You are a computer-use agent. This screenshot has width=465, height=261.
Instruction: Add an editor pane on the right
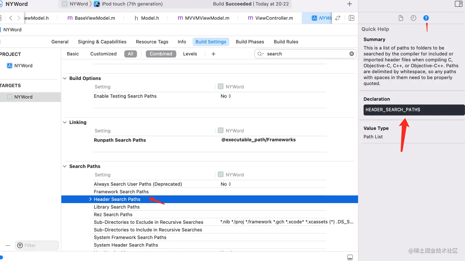pyautogui.click(x=352, y=18)
